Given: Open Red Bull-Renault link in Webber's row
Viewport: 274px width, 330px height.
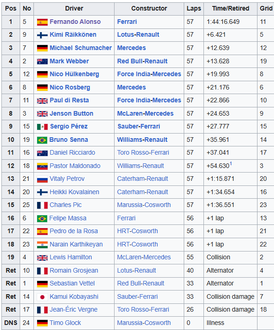Looking at the screenshot, I should (x=142, y=61).
